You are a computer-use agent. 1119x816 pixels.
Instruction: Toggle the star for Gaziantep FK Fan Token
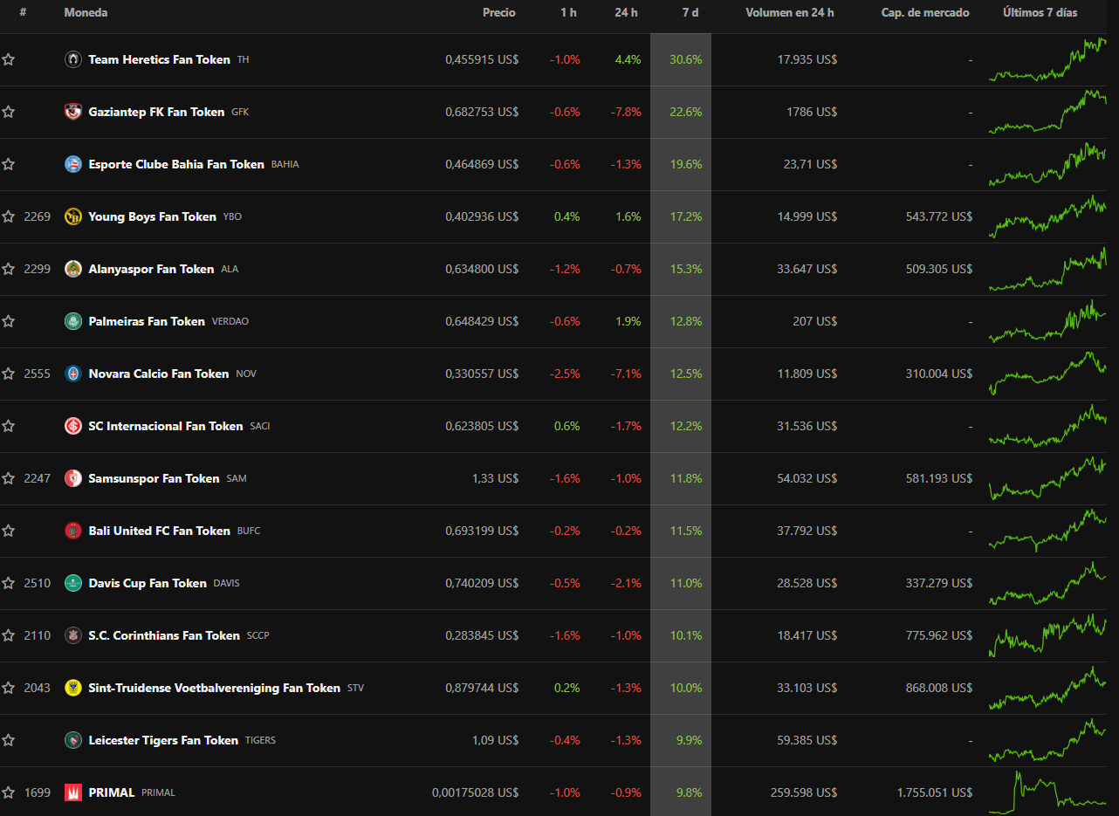9,112
